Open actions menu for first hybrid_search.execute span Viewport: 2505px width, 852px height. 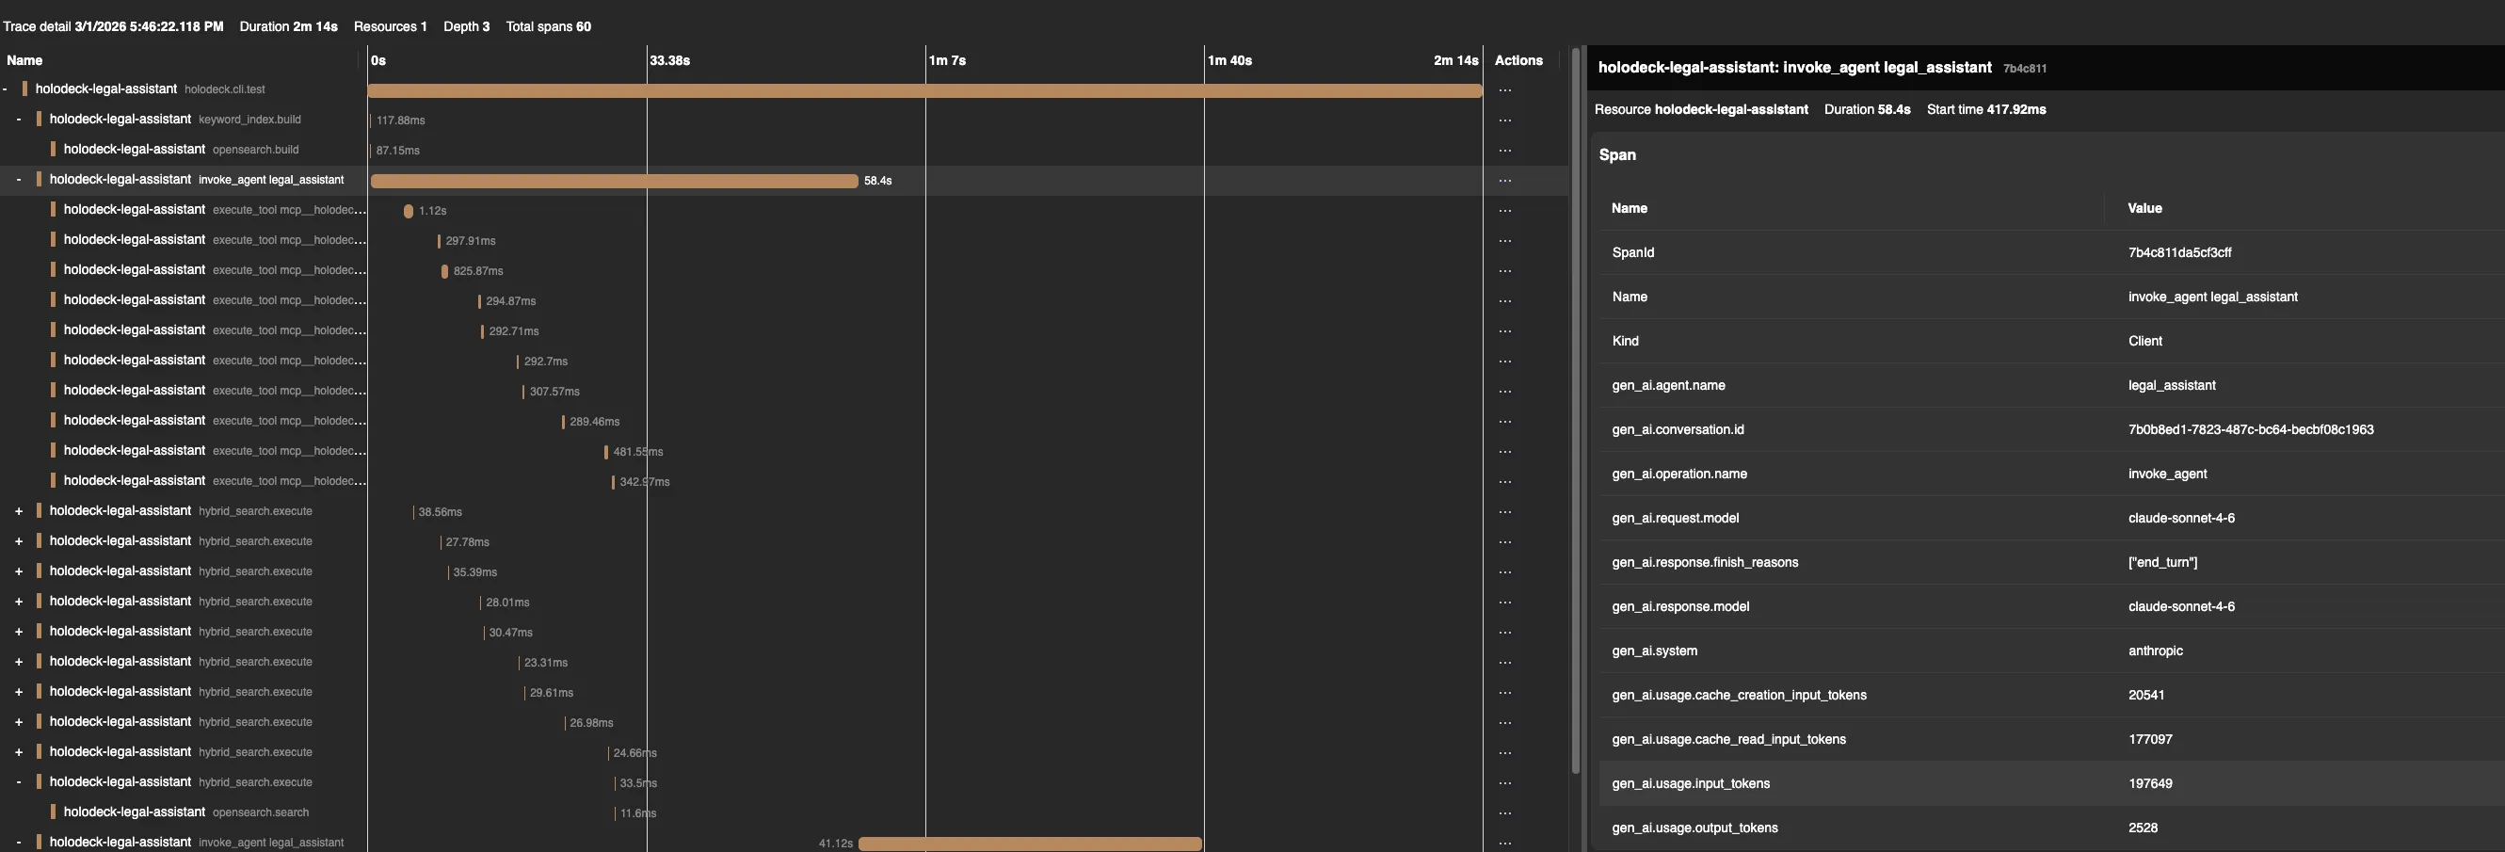[1505, 510]
